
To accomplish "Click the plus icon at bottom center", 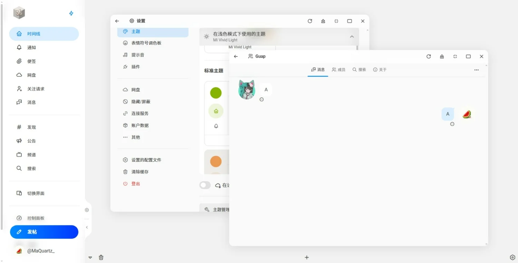I will pyautogui.click(x=307, y=257).
